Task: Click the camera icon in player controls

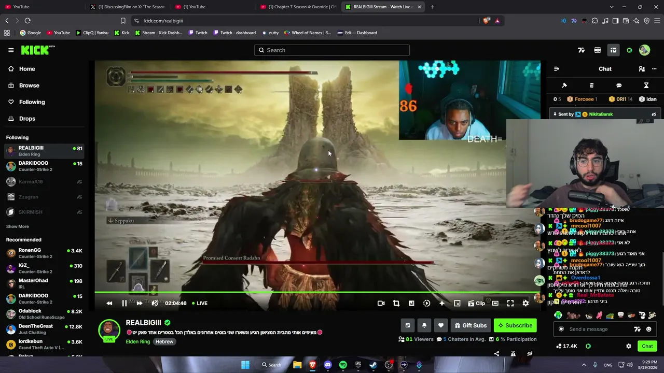Action: [381, 304]
